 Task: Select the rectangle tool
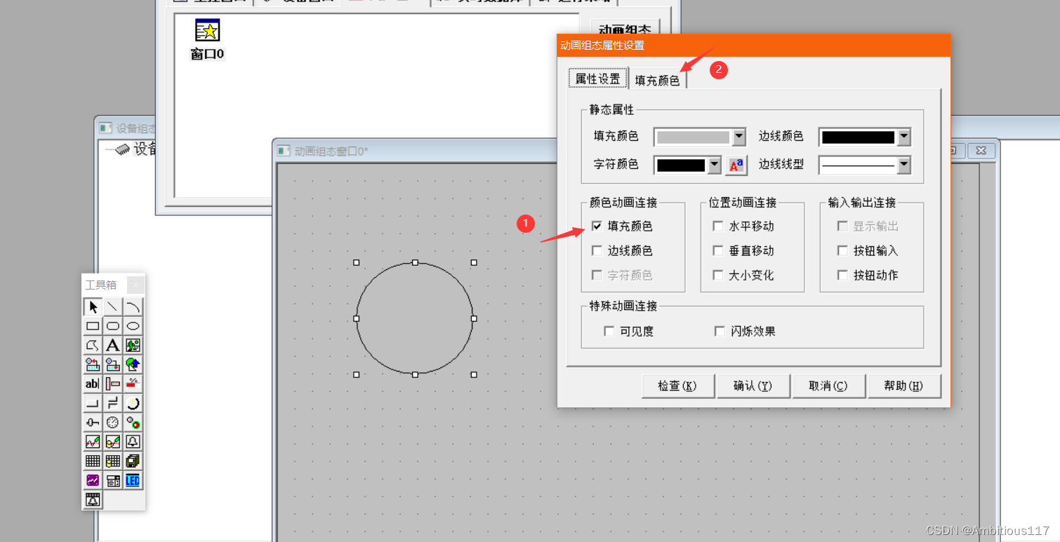point(93,326)
